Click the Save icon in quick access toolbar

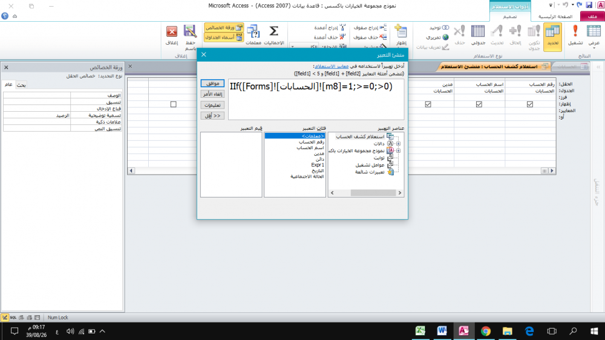(589, 5)
